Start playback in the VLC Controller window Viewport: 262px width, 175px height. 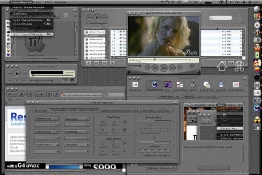coord(17,73)
